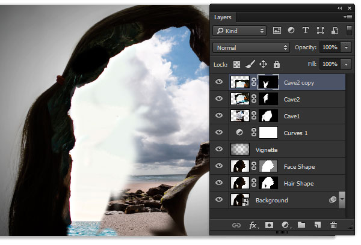Filter layers by shape layers icon
The height and width of the screenshot is (245, 361).
click(320, 31)
